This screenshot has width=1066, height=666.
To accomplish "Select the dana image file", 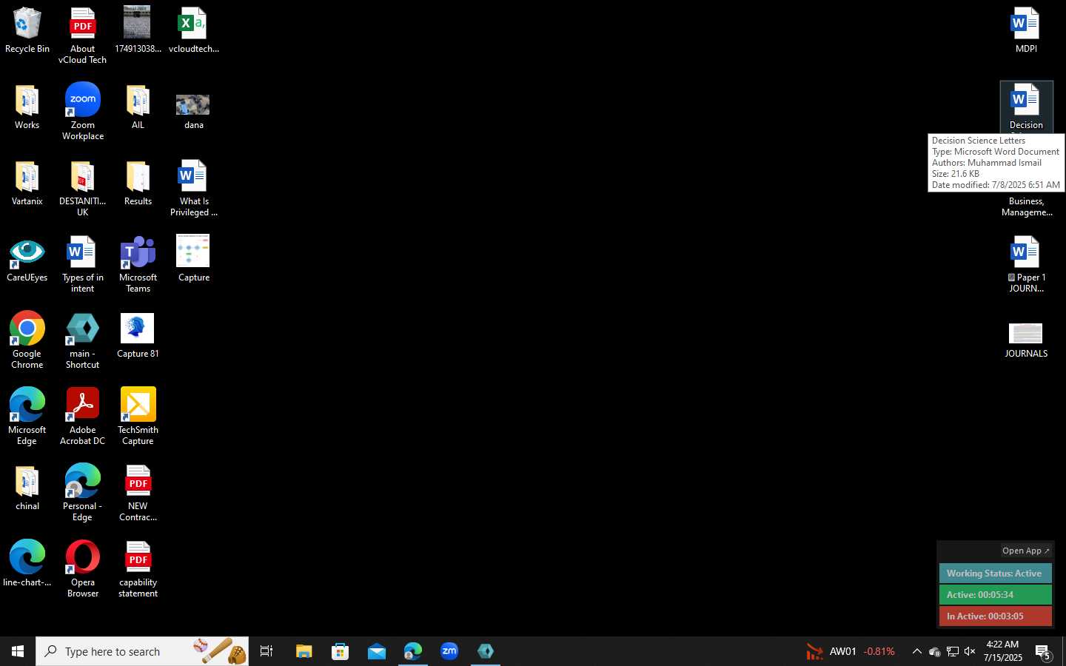I will [x=193, y=111].
